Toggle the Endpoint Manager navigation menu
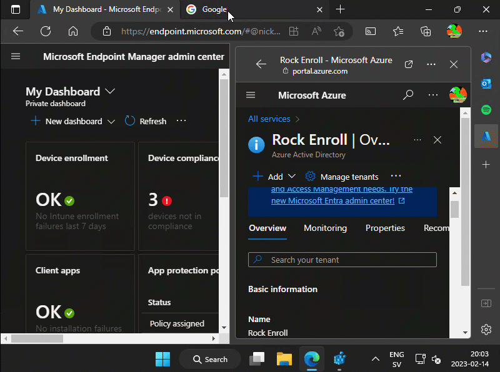The width and height of the screenshot is (500, 372). click(15, 55)
